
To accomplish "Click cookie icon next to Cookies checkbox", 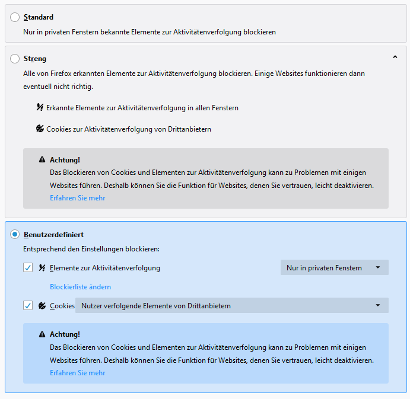I will (x=42, y=306).
